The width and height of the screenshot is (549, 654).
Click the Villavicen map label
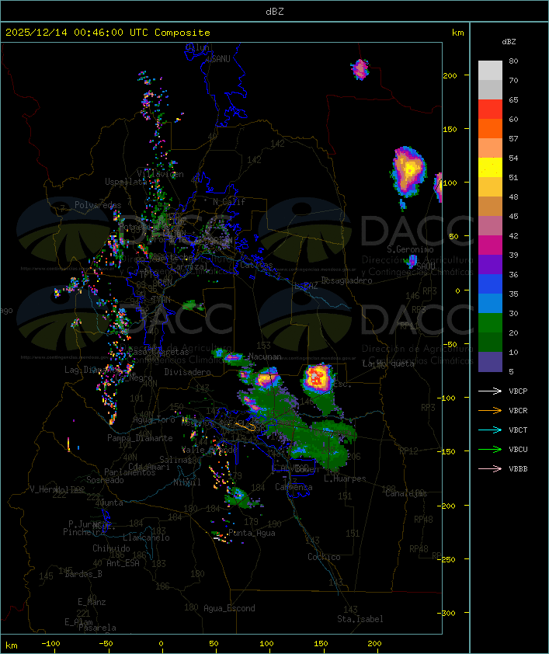coord(161,174)
